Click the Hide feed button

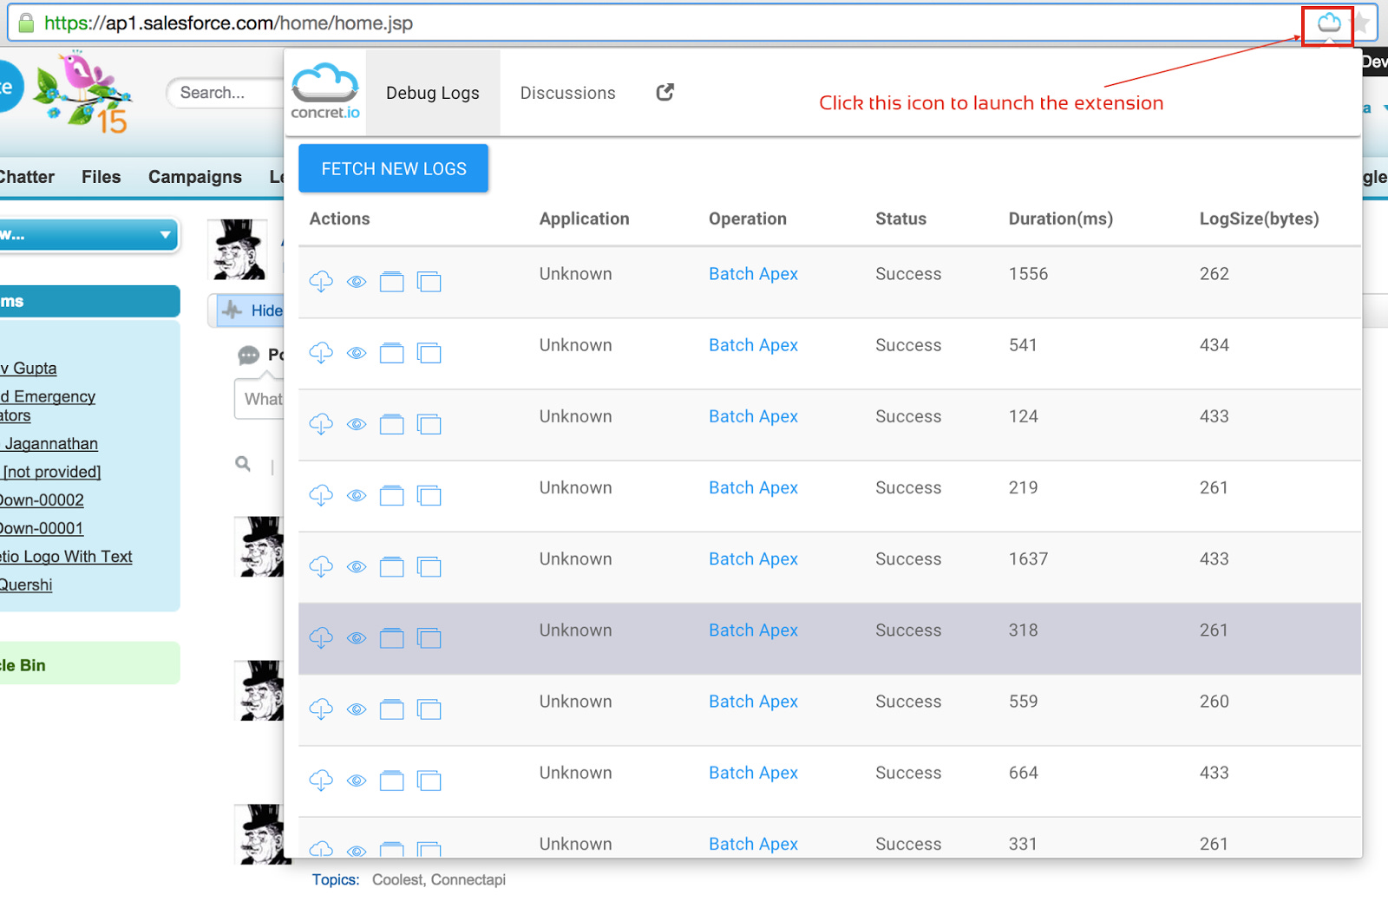(252, 310)
